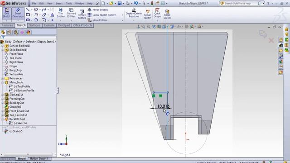This screenshot has width=290, height=163.
Task: Select the Sketch Fillet tool
Action: click(x=44, y=20)
